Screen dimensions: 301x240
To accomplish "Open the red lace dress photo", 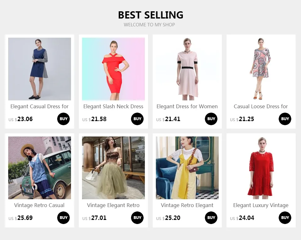I will pos(261,168).
